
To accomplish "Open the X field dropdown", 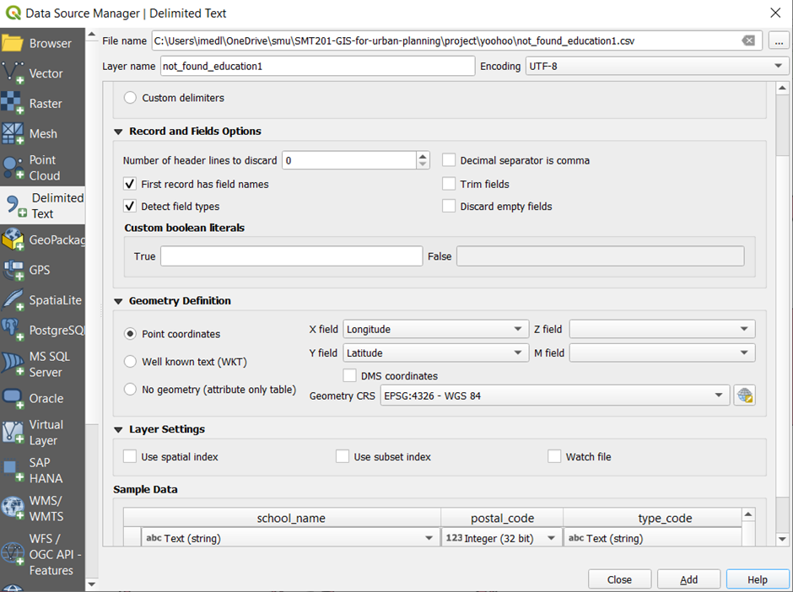I will [x=435, y=330].
